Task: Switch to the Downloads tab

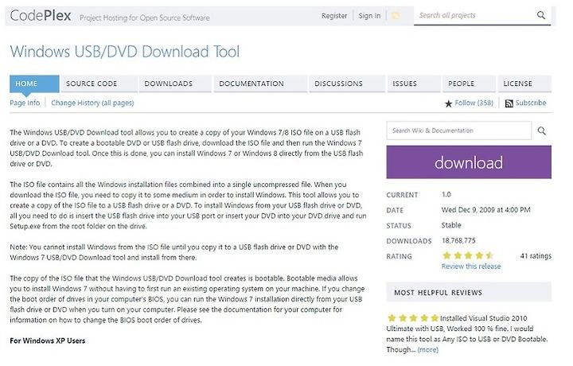Action: (175, 84)
